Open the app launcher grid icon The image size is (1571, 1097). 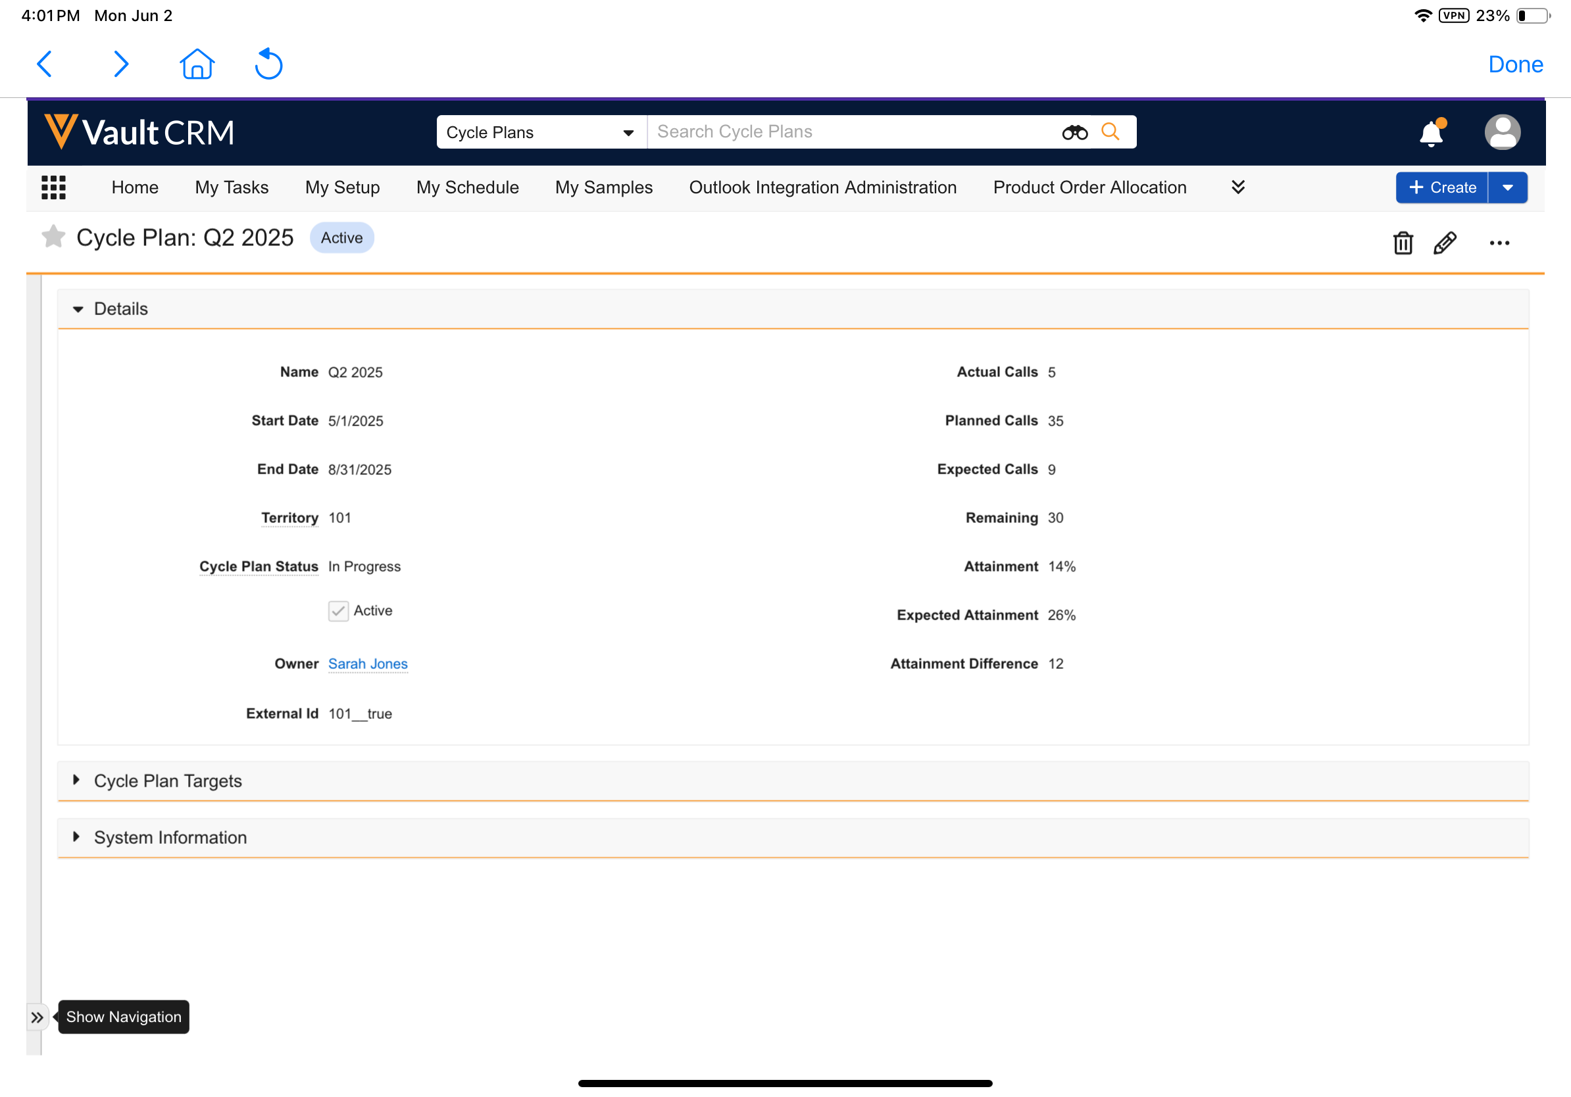click(53, 187)
